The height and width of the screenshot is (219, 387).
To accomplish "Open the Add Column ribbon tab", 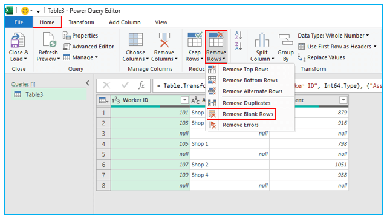I will (x=125, y=22).
